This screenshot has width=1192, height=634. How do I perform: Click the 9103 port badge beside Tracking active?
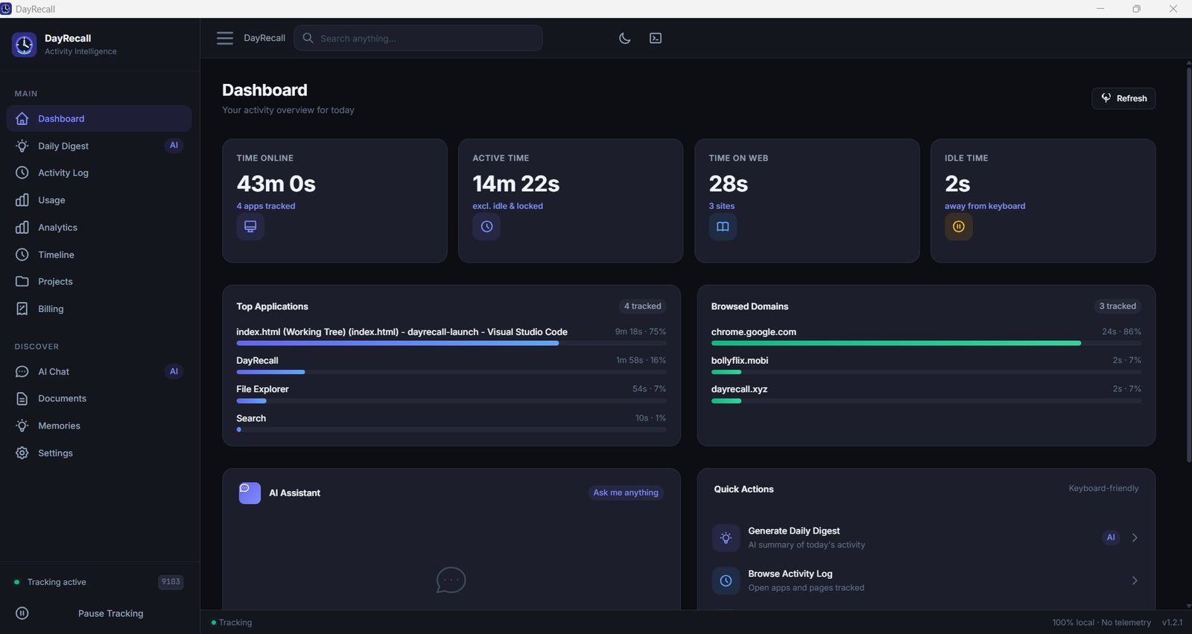pyautogui.click(x=171, y=582)
